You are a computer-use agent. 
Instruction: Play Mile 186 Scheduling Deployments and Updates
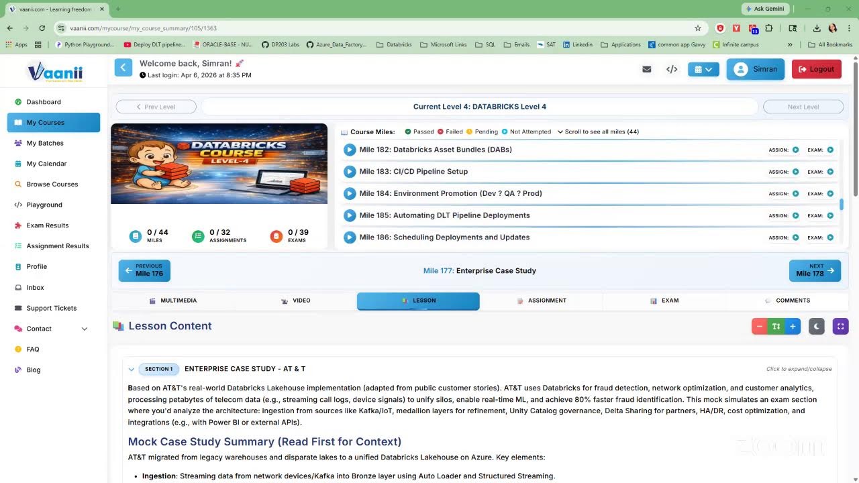click(x=350, y=237)
